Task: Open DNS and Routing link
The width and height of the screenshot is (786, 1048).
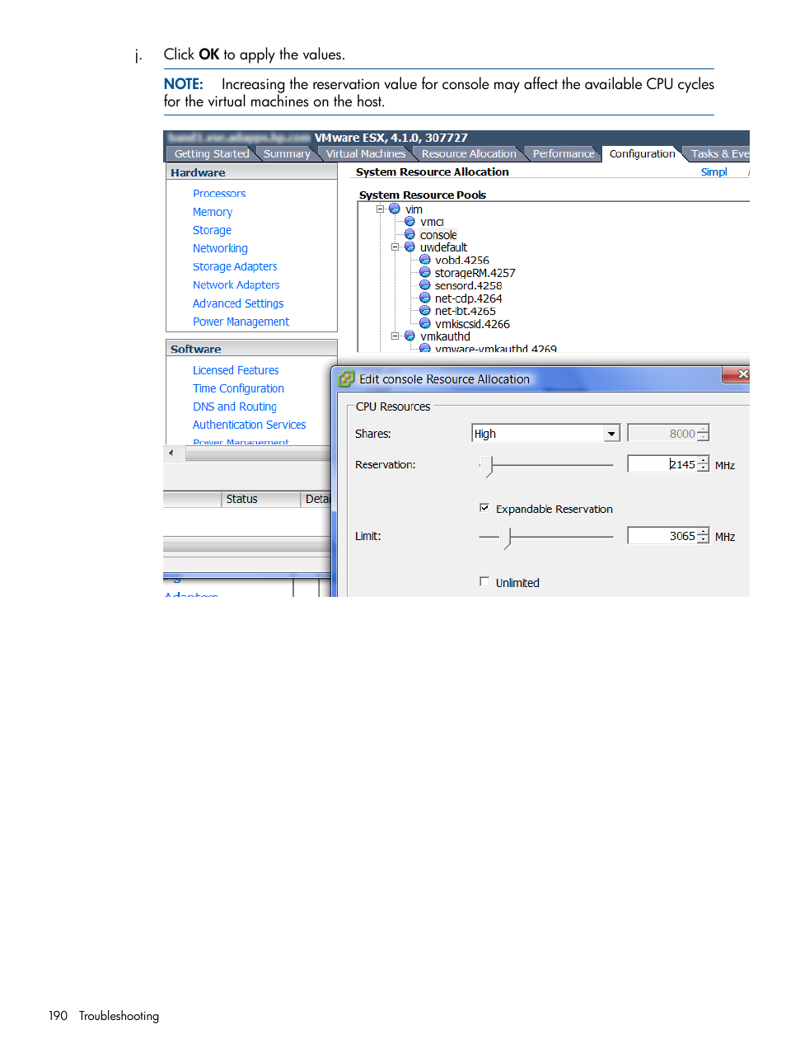Action: 235,407
